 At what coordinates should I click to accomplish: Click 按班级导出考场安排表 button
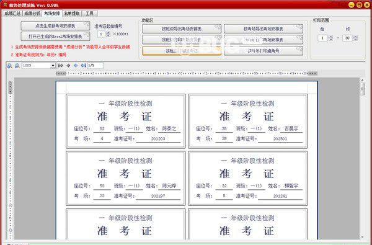(182, 29)
